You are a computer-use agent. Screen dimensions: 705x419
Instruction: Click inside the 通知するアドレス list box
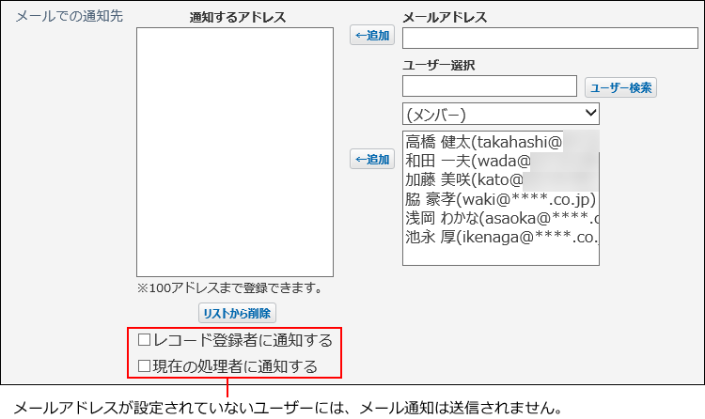235,152
